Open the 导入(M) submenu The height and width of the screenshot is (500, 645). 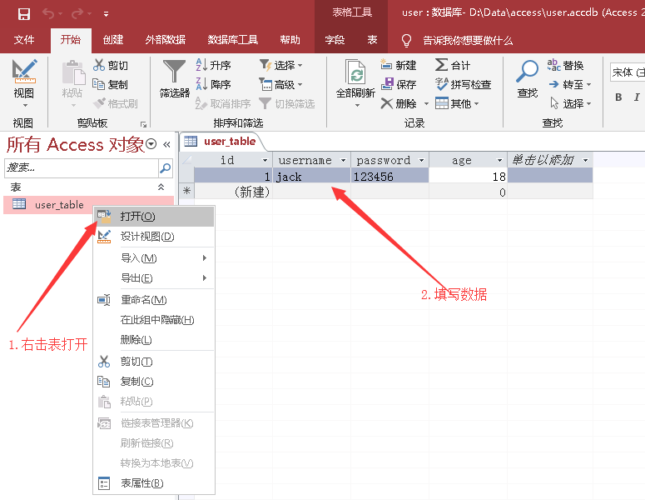pyautogui.click(x=154, y=258)
